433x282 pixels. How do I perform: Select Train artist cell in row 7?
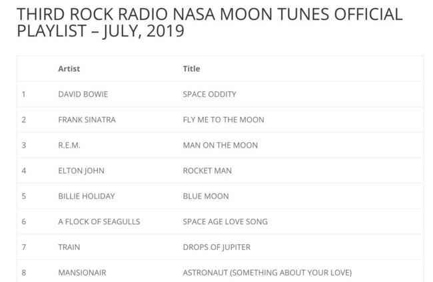pos(69,247)
